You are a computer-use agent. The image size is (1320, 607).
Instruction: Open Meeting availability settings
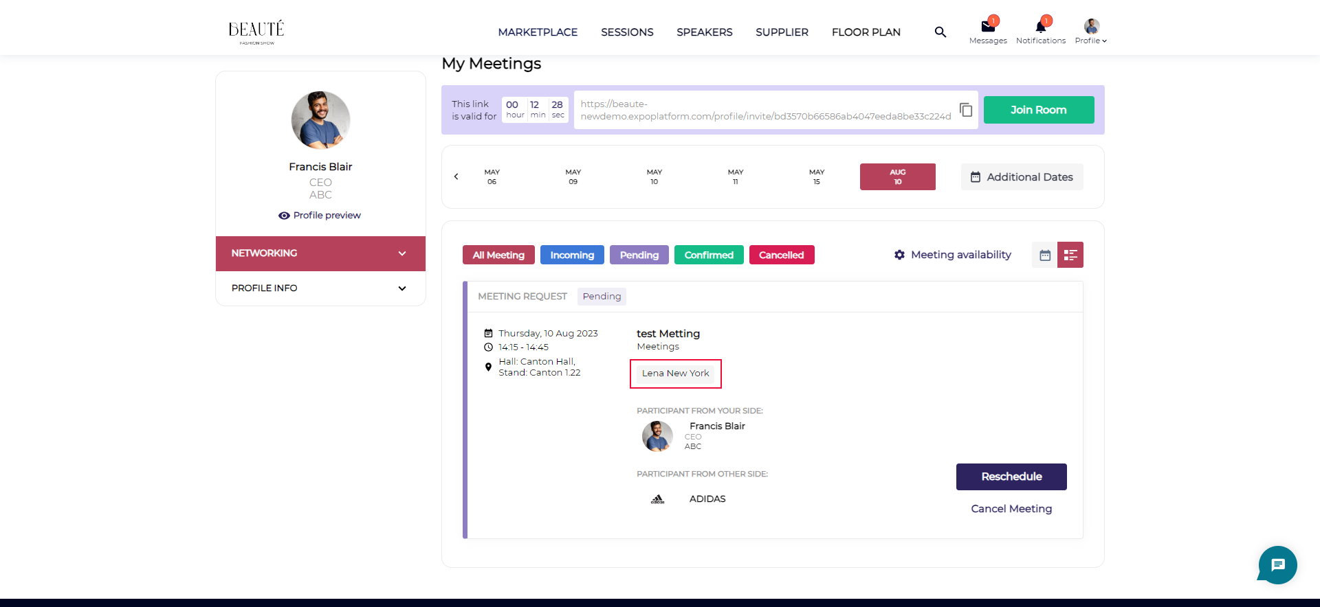point(953,255)
